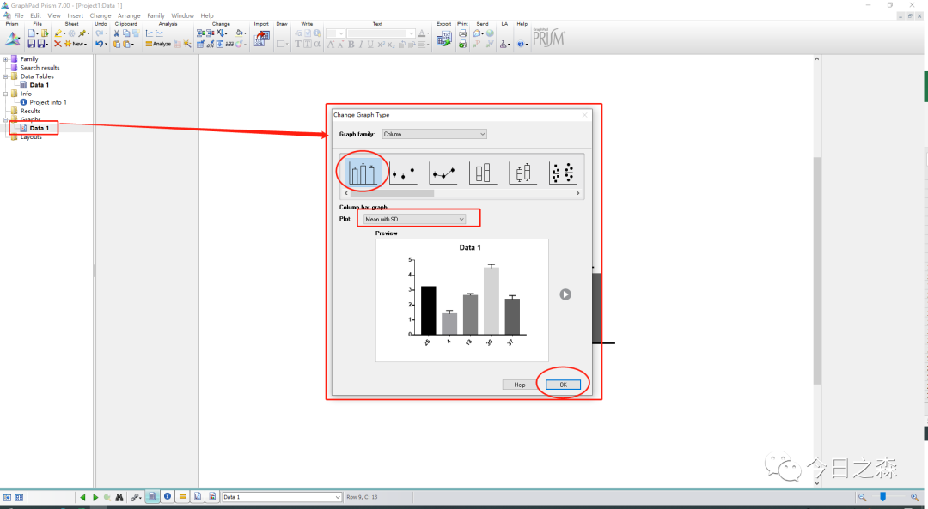Click the Export graph icon
928x509 pixels.
(443, 39)
